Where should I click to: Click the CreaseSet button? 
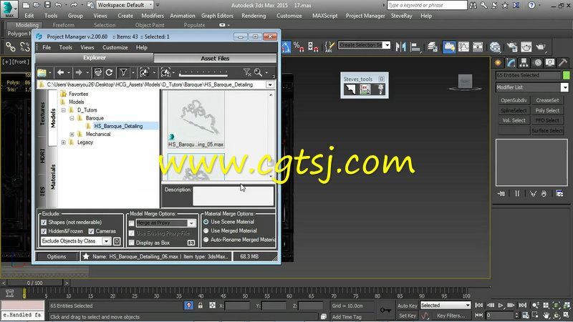(x=547, y=100)
